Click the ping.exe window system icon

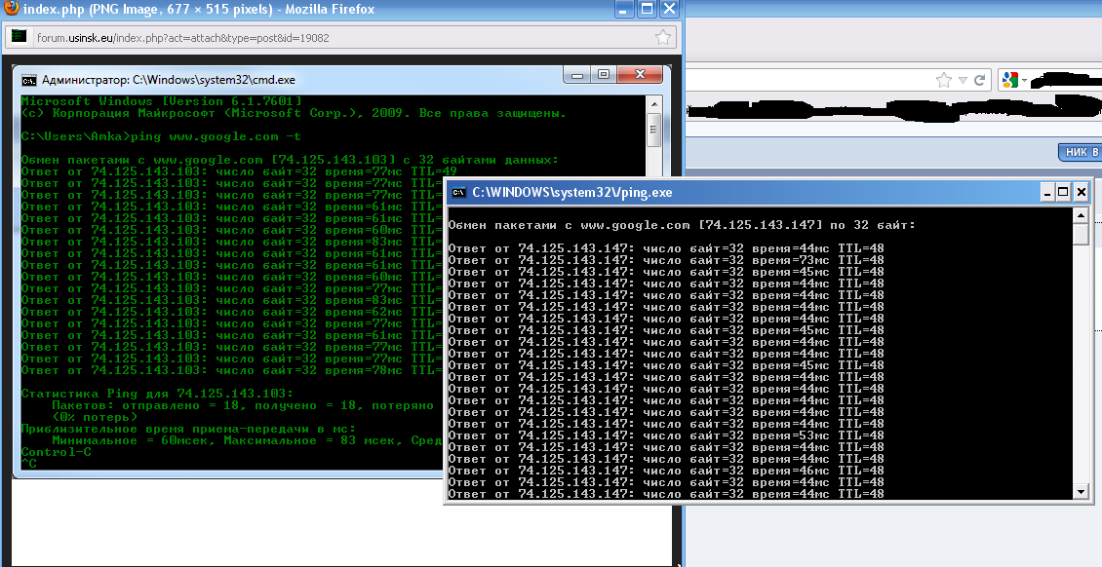tap(458, 193)
